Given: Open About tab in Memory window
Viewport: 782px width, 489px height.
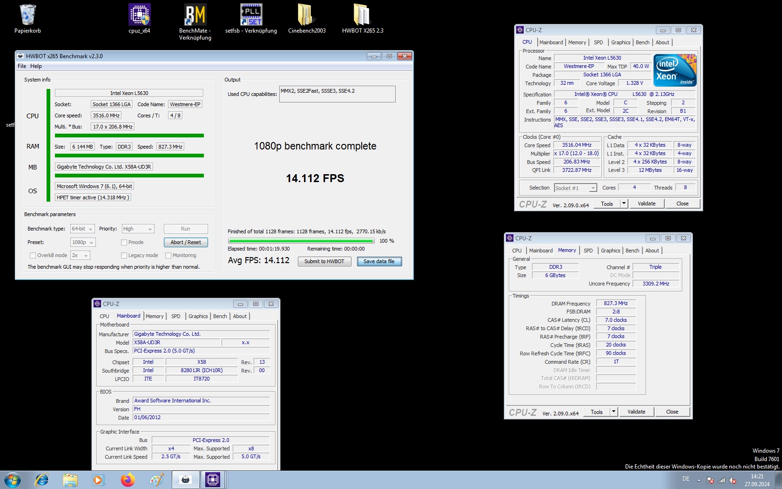Looking at the screenshot, I should click(652, 251).
